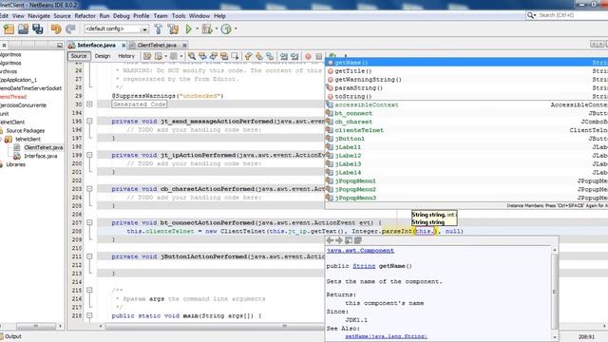608x342 pixels.
Task: Open the Refactor menu
Action: pos(85,16)
